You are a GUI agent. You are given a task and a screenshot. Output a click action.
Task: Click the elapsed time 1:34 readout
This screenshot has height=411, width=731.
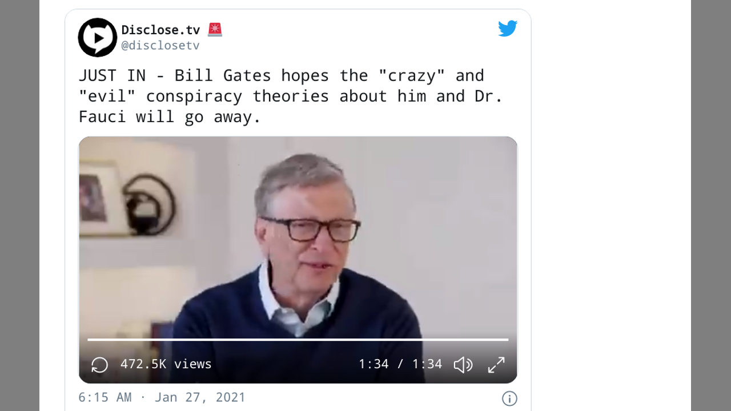(373, 364)
